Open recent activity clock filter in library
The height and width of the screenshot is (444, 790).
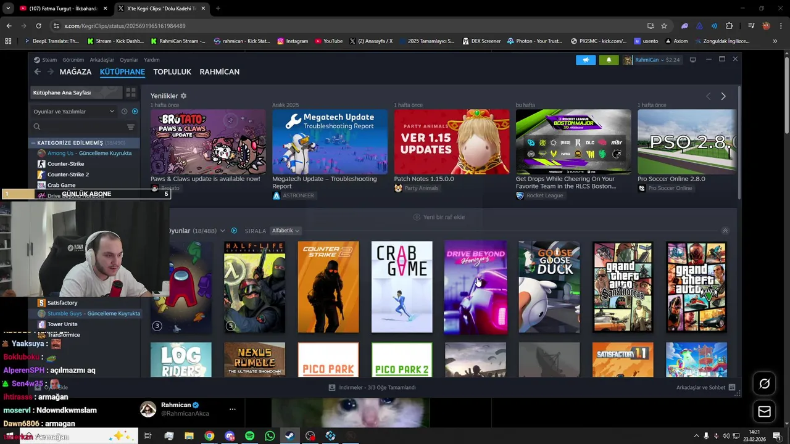tap(124, 112)
